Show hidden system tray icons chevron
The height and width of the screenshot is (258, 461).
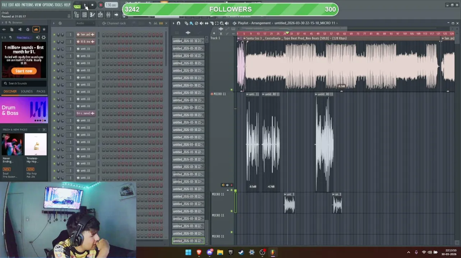[x=409, y=252]
